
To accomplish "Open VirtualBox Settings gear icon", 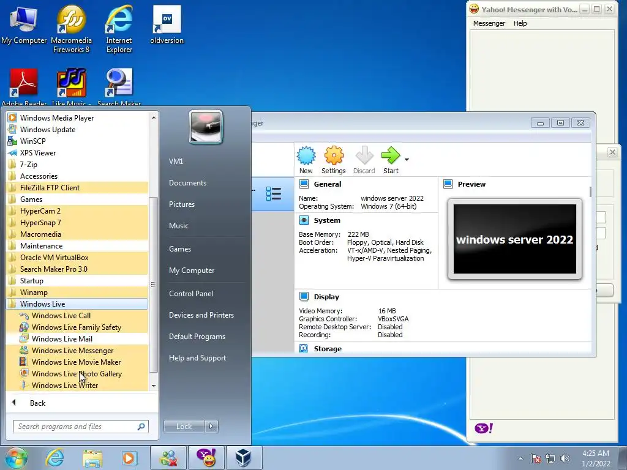I will (x=334, y=156).
